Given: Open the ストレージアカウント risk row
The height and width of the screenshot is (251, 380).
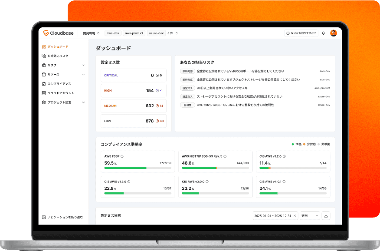Looking at the screenshot, I should 255,96.
